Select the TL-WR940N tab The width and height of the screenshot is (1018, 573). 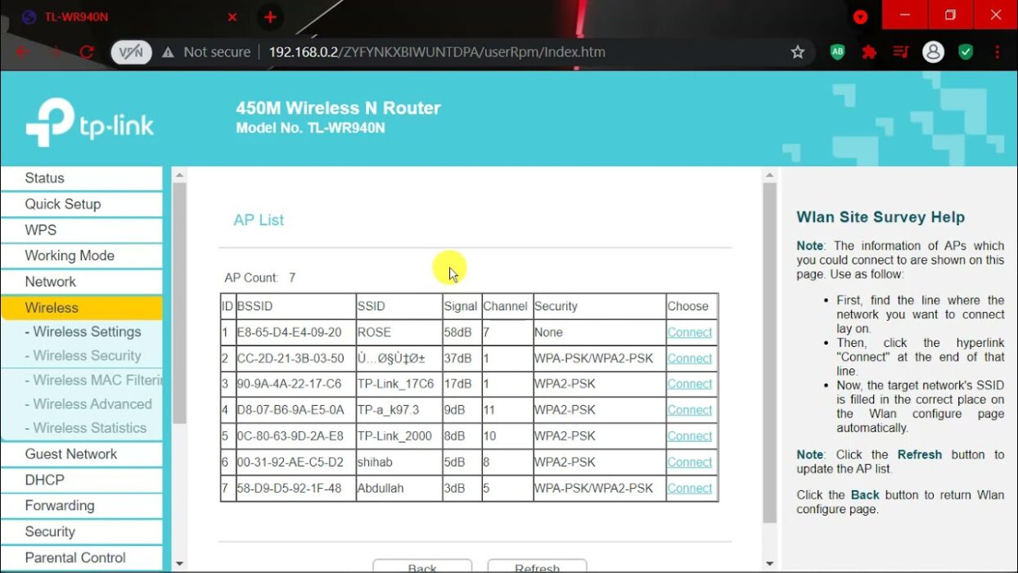(131, 16)
